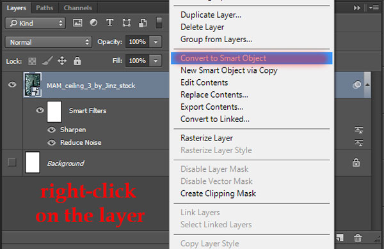Click the Reduce Noise filter name

tap(81, 142)
